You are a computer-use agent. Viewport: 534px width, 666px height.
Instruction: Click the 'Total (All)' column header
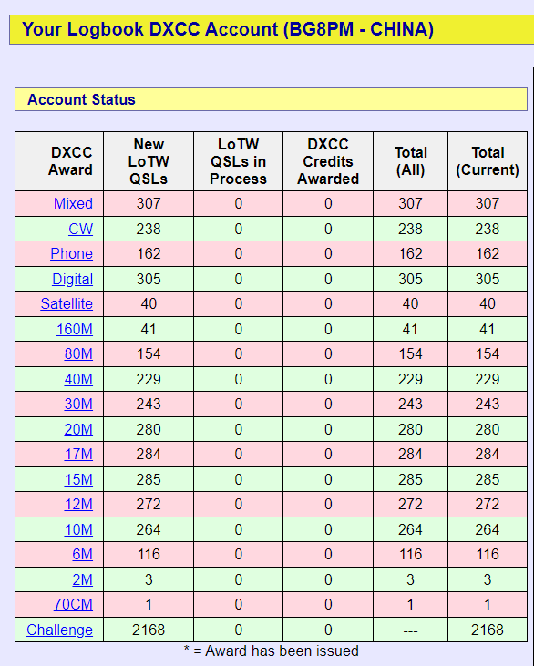(410, 161)
